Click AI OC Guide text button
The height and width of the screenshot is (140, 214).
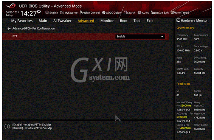(x=113, y=13)
